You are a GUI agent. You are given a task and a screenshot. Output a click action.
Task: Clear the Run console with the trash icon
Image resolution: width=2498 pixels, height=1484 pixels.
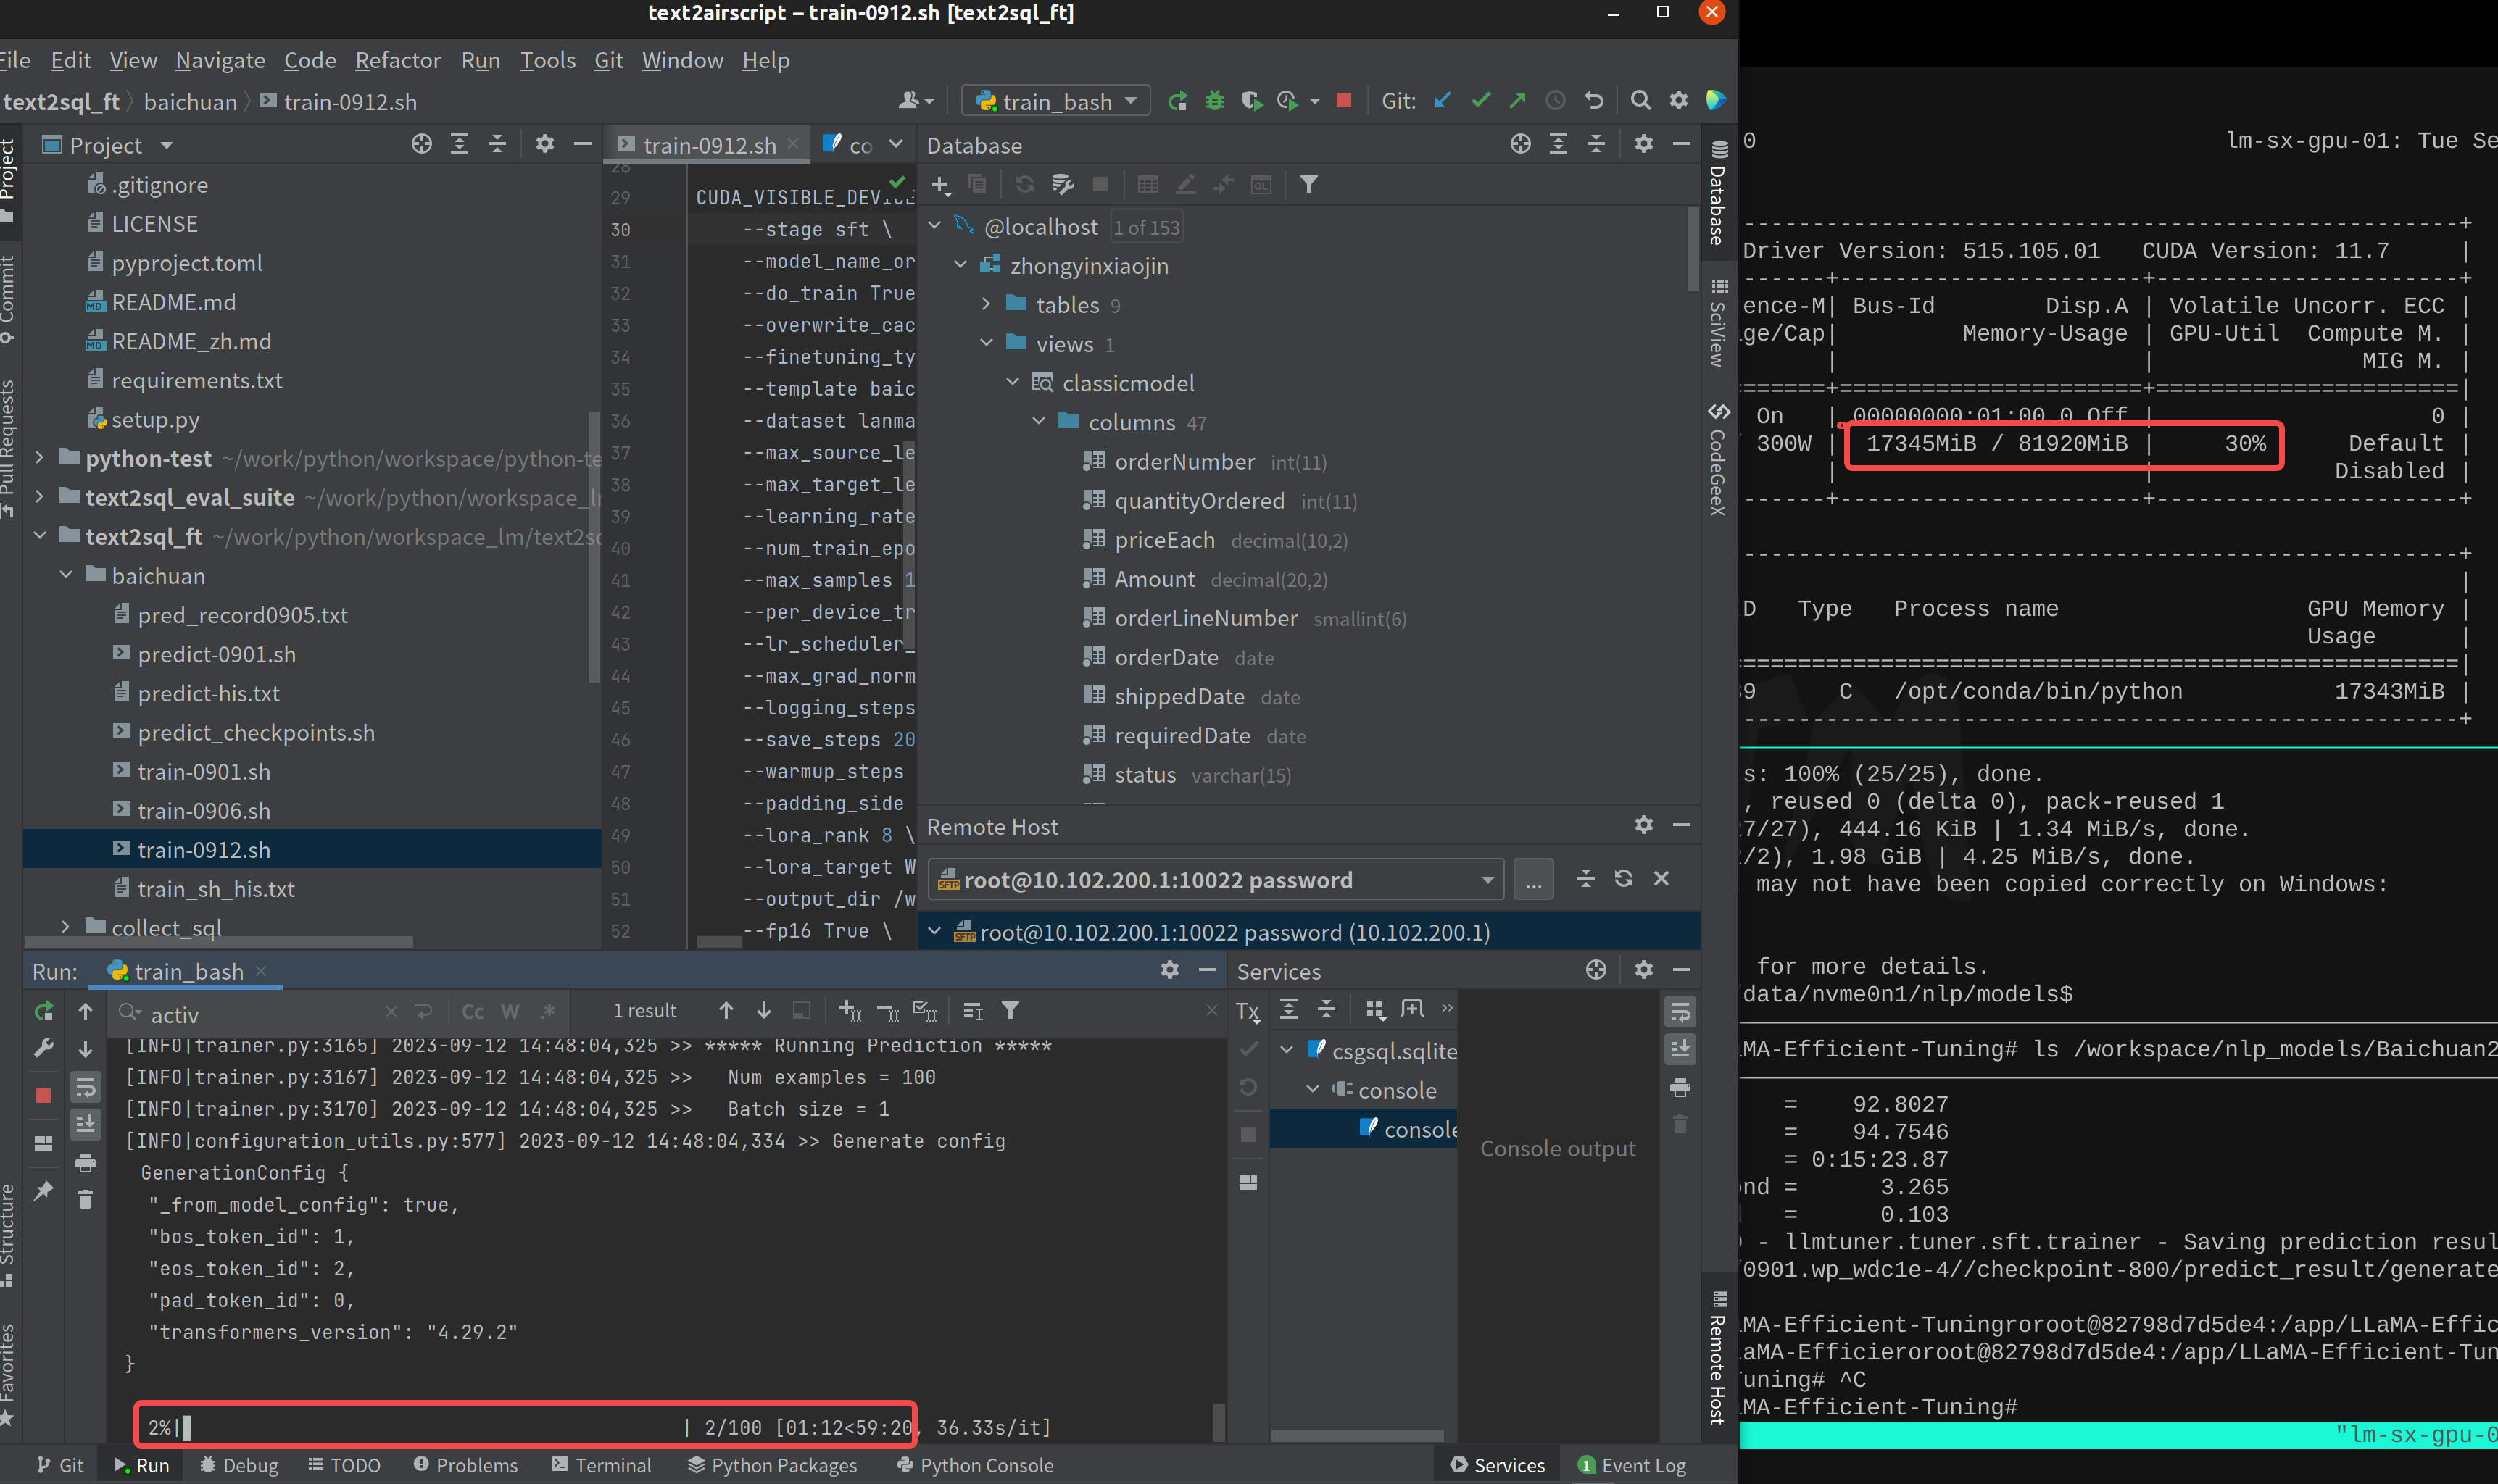tap(86, 1198)
